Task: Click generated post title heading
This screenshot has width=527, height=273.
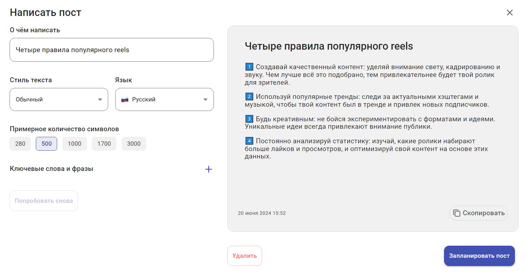Action: pyautogui.click(x=329, y=46)
